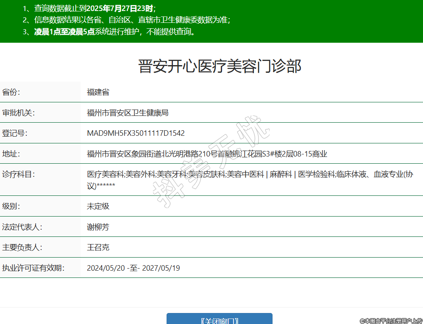Select the 诊疗科目 row label

[x=18, y=174]
